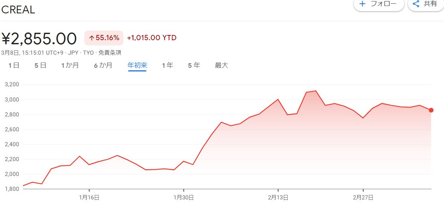The width and height of the screenshot is (444, 205).
Task: Click the 2月13日 date axis label
Action: (x=278, y=197)
